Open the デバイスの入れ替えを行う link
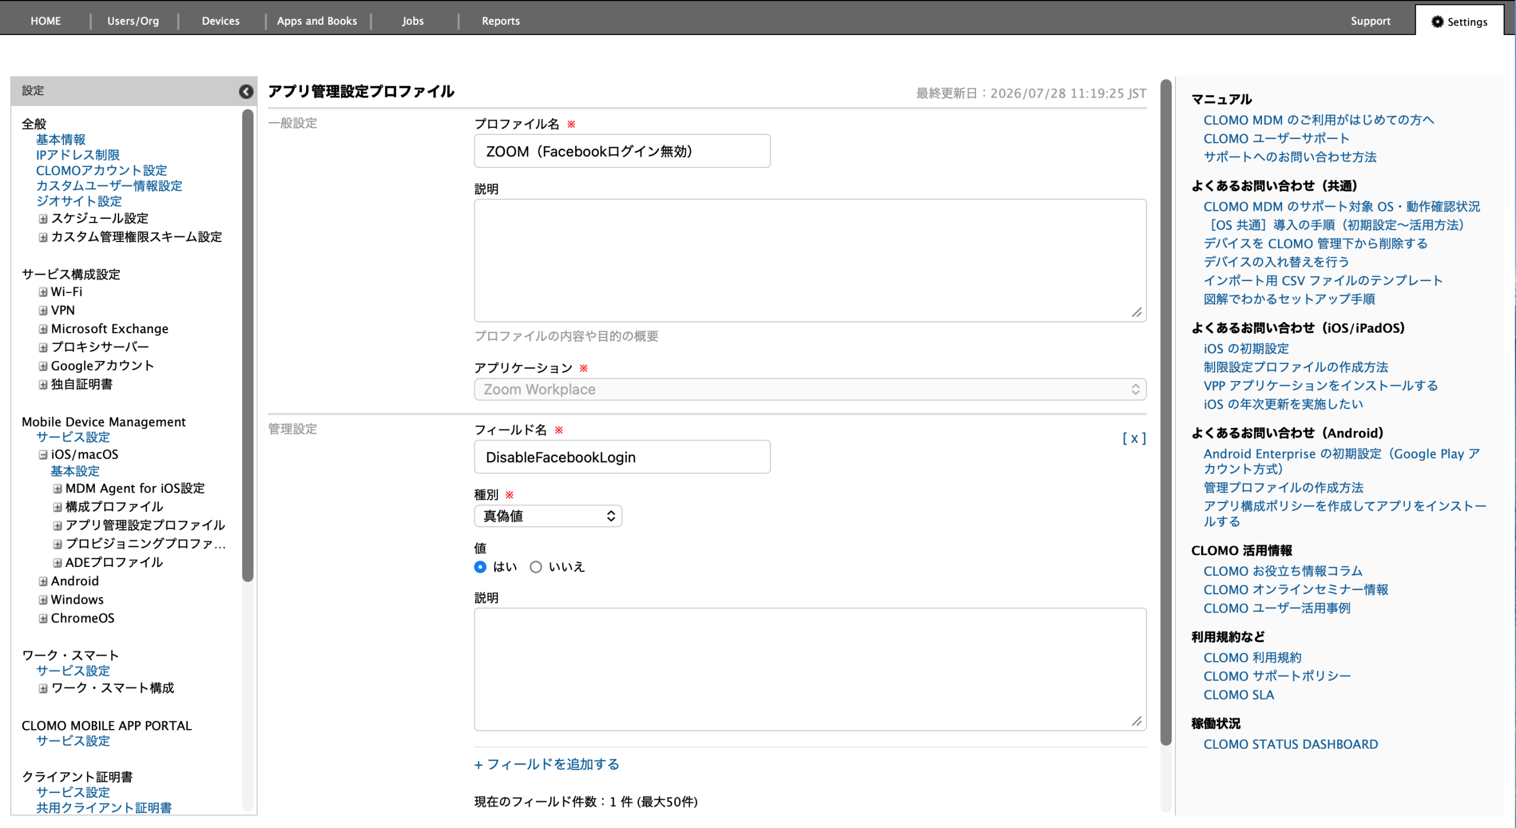The width and height of the screenshot is (1516, 828). click(1276, 262)
